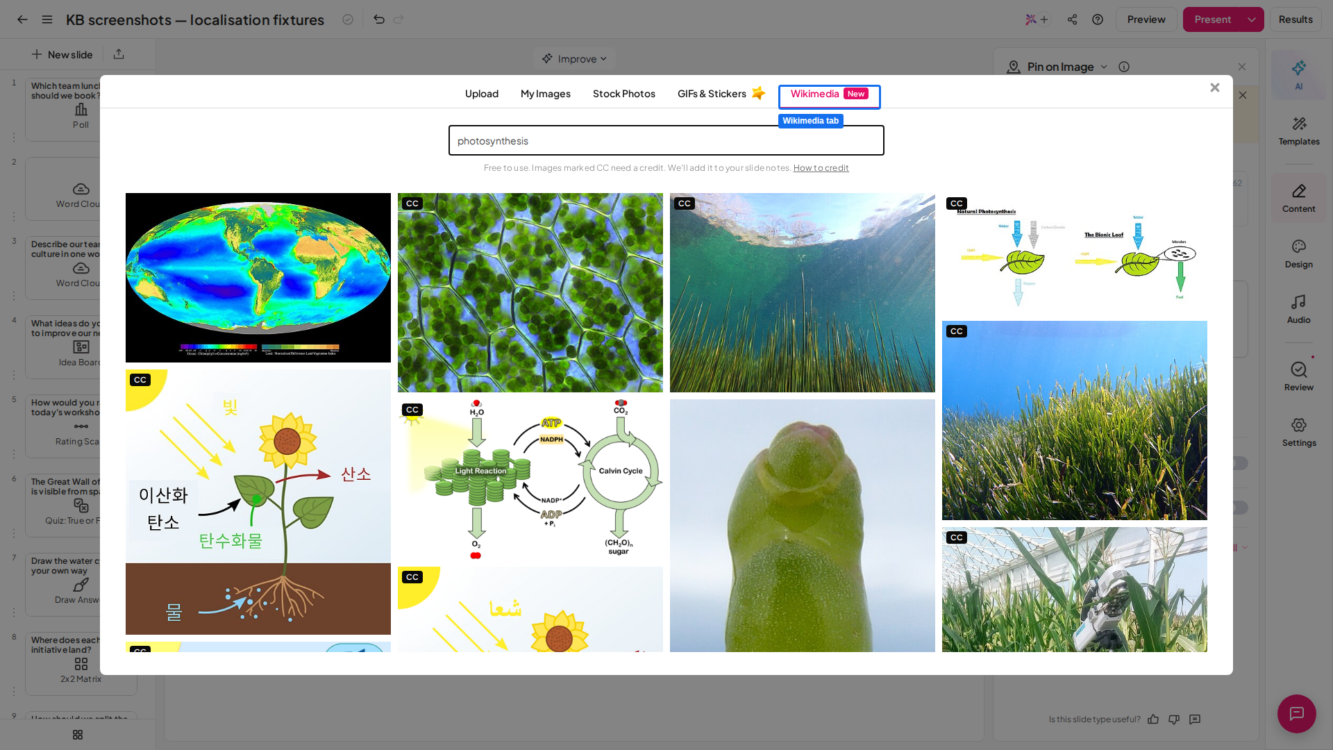Click the import slides upload icon
Screen dimensions: 1333x750
point(119,54)
